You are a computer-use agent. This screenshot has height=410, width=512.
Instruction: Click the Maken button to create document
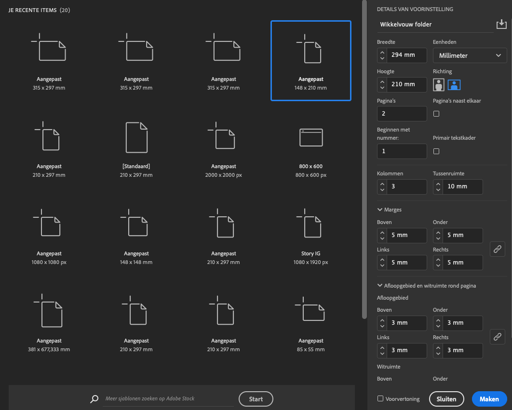point(489,399)
